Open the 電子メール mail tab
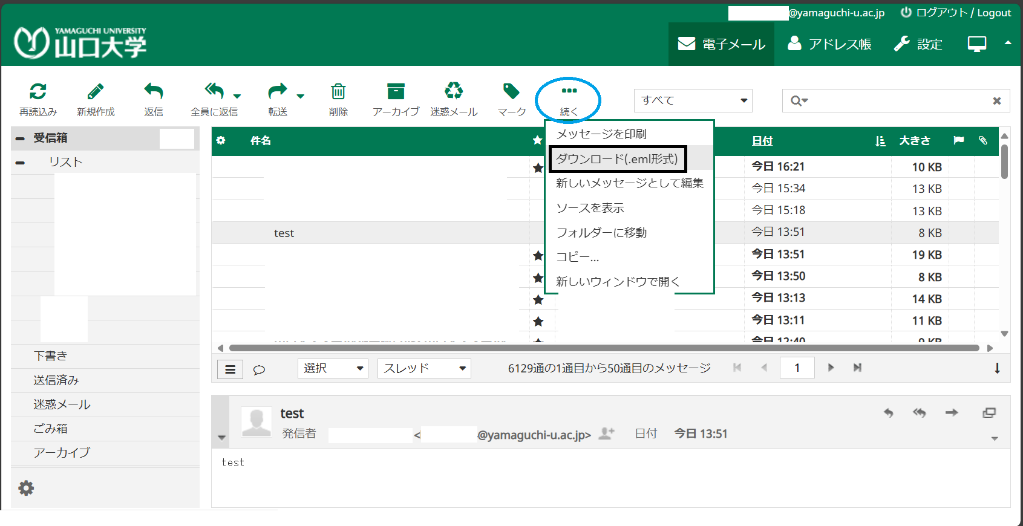 [x=721, y=44]
